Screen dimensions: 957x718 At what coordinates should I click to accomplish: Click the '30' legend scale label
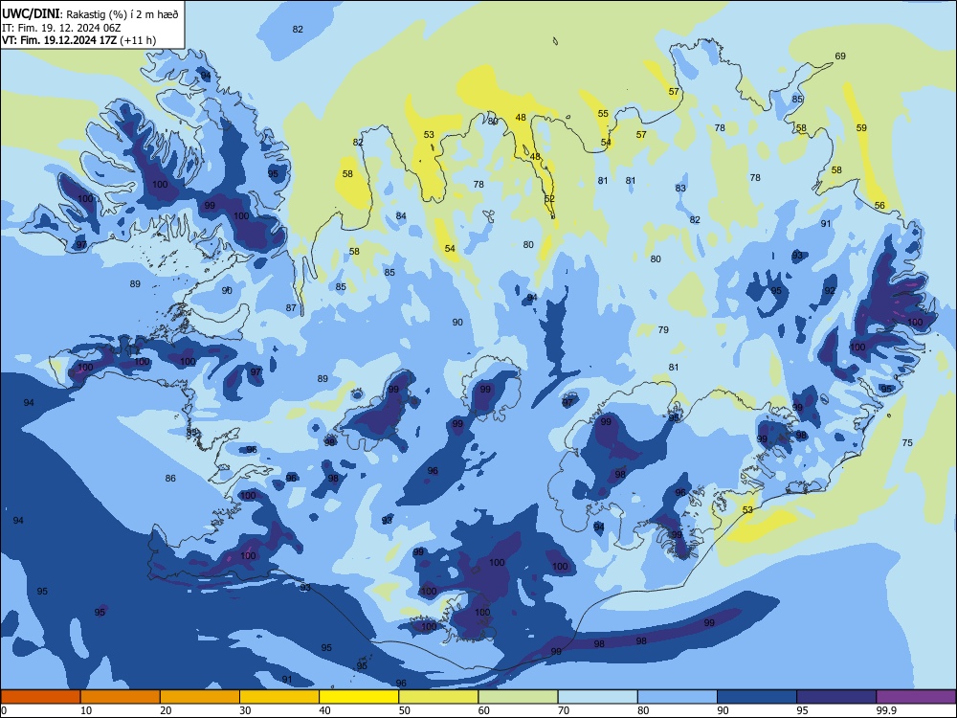(x=245, y=710)
